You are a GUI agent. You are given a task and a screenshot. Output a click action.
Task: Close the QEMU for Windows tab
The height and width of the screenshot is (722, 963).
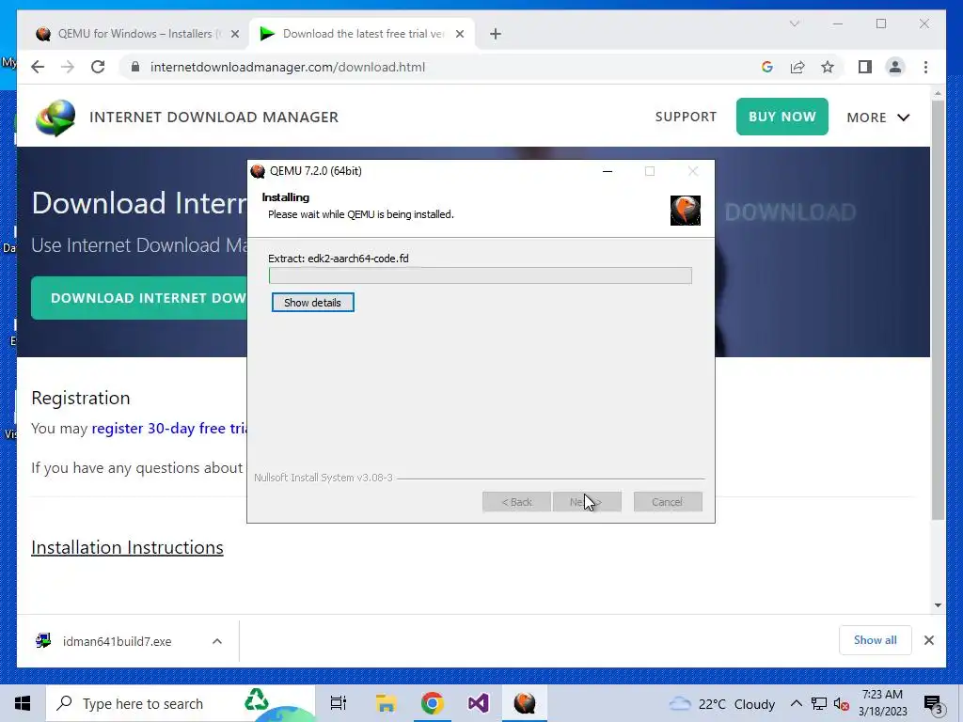tap(234, 34)
